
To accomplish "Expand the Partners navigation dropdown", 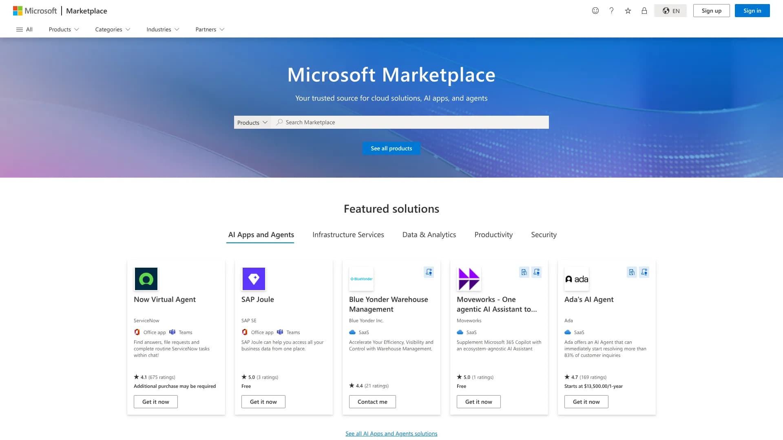I will pyautogui.click(x=210, y=29).
